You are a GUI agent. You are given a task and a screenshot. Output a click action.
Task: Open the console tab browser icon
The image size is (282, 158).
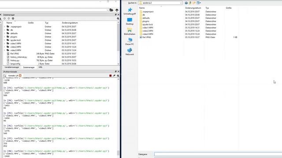point(5,76)
